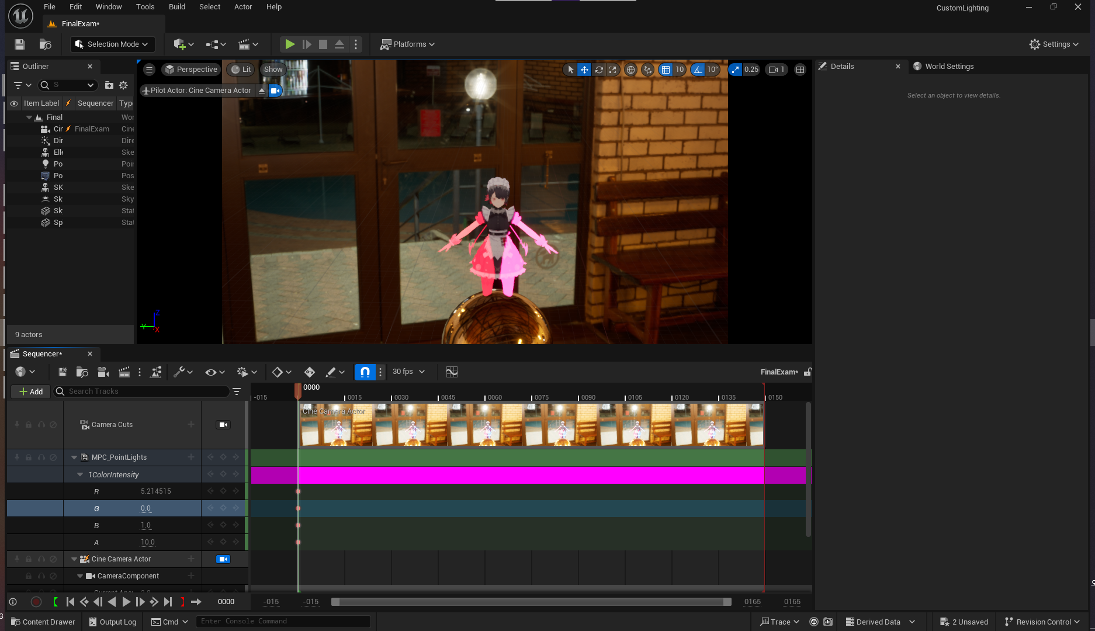
Task: Toggle Sequencer snapping magnet button
Action: (x=365, y=372)
